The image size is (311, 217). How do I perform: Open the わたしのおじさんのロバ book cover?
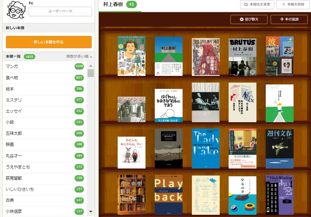[131, 153]
